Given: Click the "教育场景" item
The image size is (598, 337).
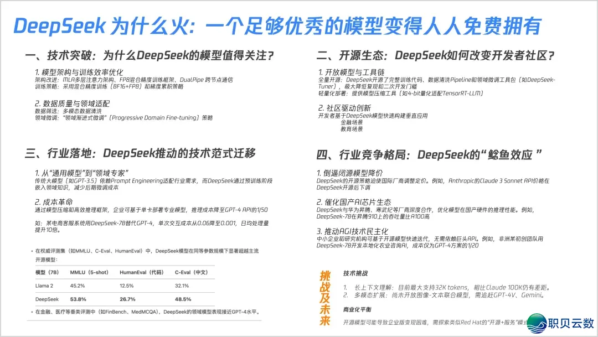Looking at the screenshot, I should pyautogui.click(x=352, y=129).
